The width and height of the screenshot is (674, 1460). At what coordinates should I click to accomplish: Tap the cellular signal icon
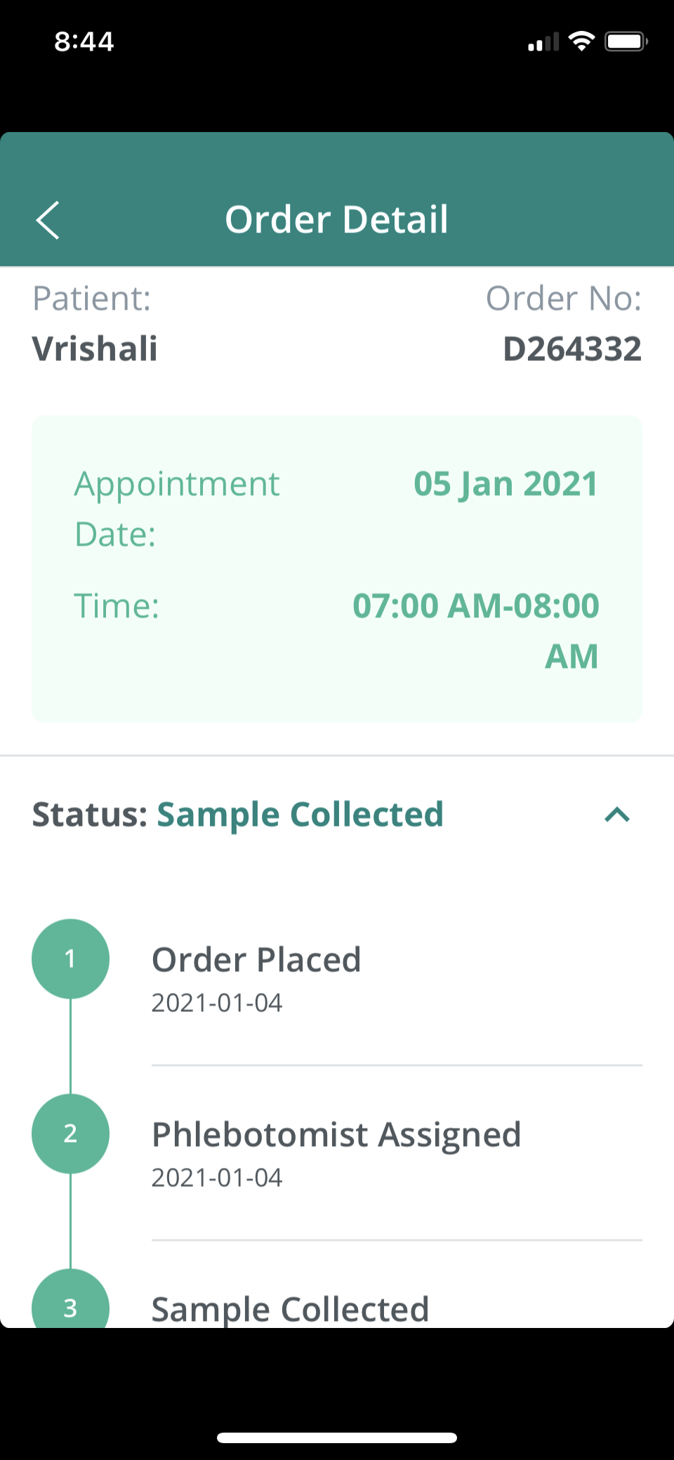click(x=543, y=42)
